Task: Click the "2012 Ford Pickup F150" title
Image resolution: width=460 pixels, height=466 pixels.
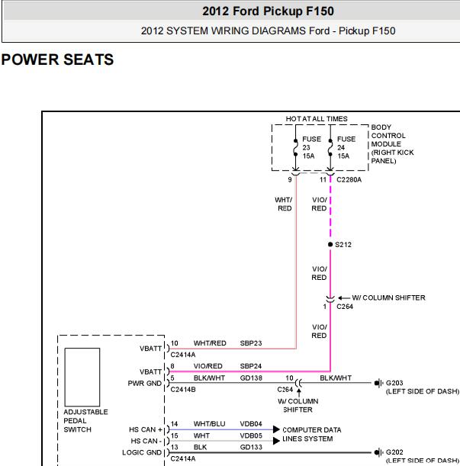Action: point(268,11)
